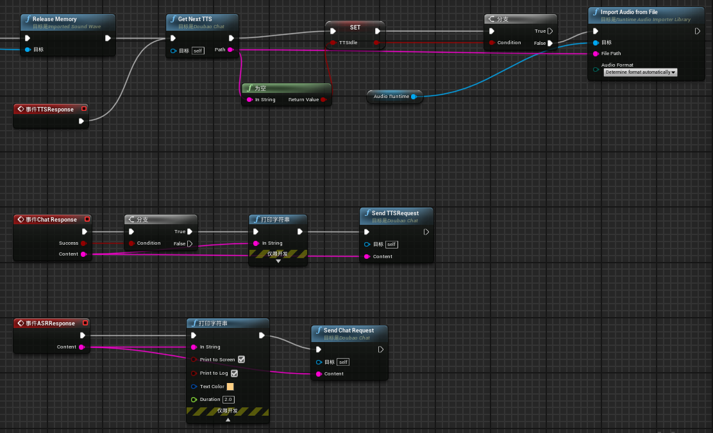The width and height of the screenshot is (713, 433).
Task: Click the top Branch node True output pin
Action: pos(550,31)
